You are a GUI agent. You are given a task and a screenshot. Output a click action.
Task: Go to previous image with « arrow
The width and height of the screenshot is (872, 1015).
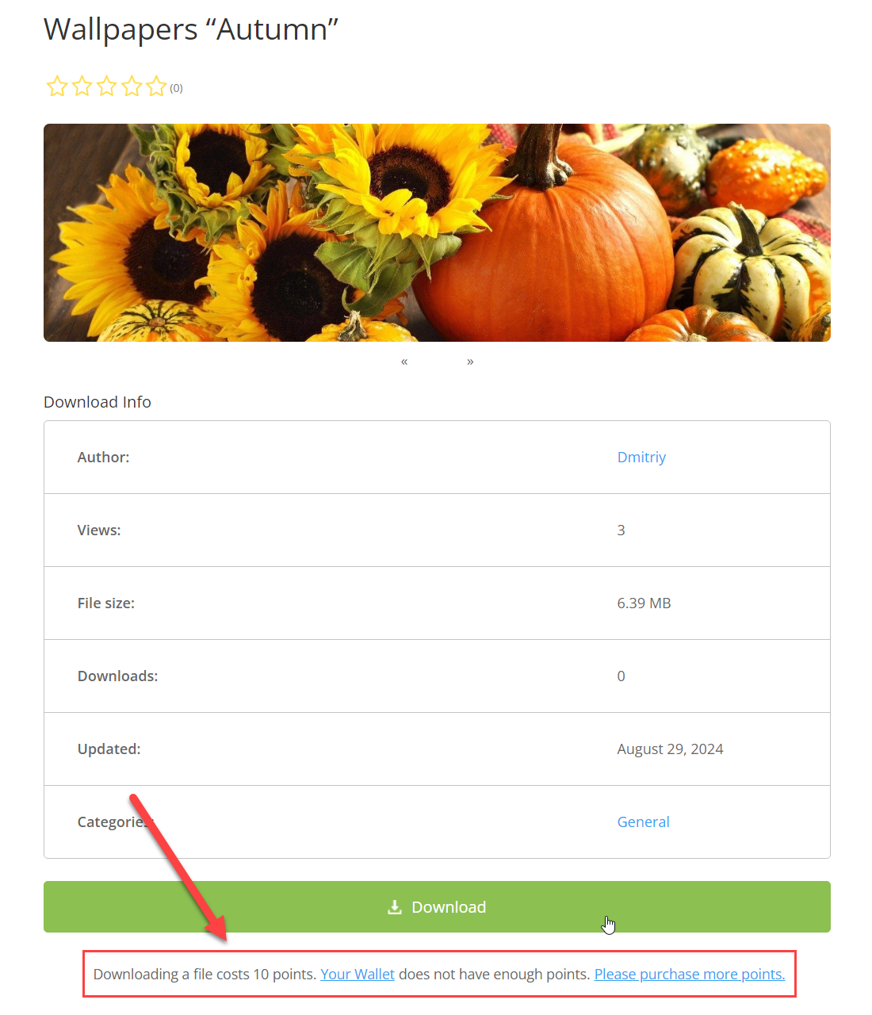[404, 362]
